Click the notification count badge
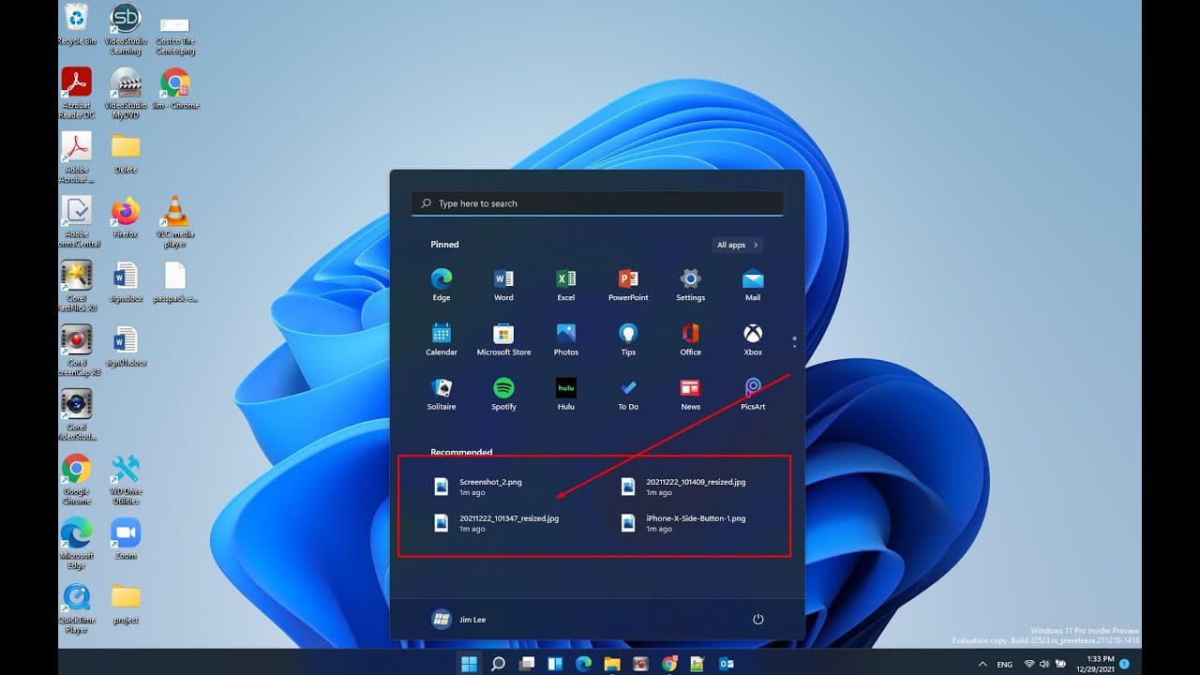1200x675 pixels. pyautogui.click(x=1125, y=664)
